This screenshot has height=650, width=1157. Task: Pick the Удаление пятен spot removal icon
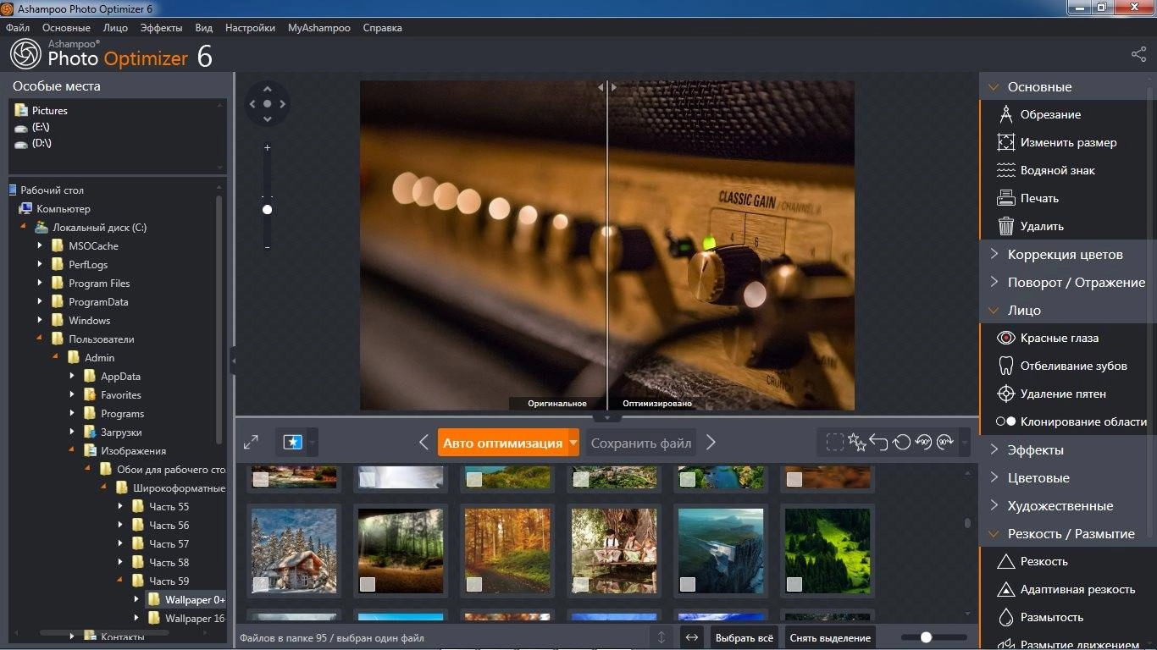[1005, 394]
